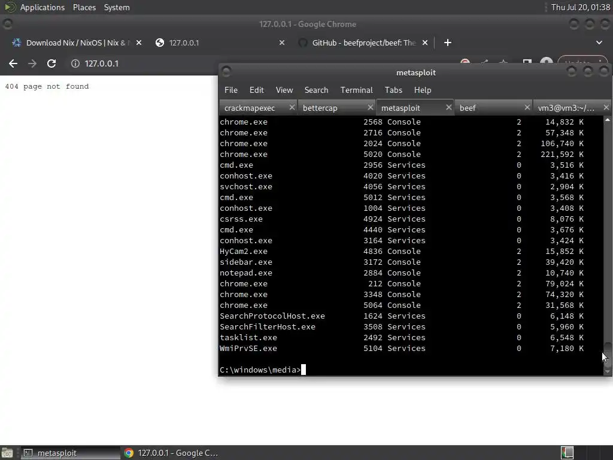The height and width of the screenshot is (460, 613).
Task: Click the notepad.exe process name
Action: (245, 273)
